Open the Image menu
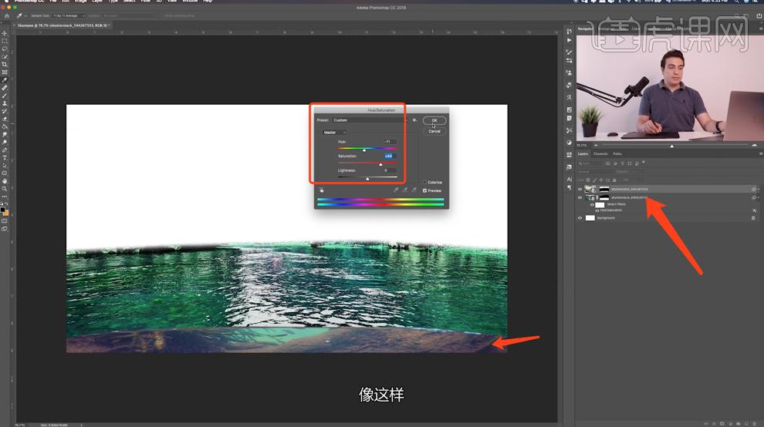The image size is (764, 427). click(x=80, y=2)
